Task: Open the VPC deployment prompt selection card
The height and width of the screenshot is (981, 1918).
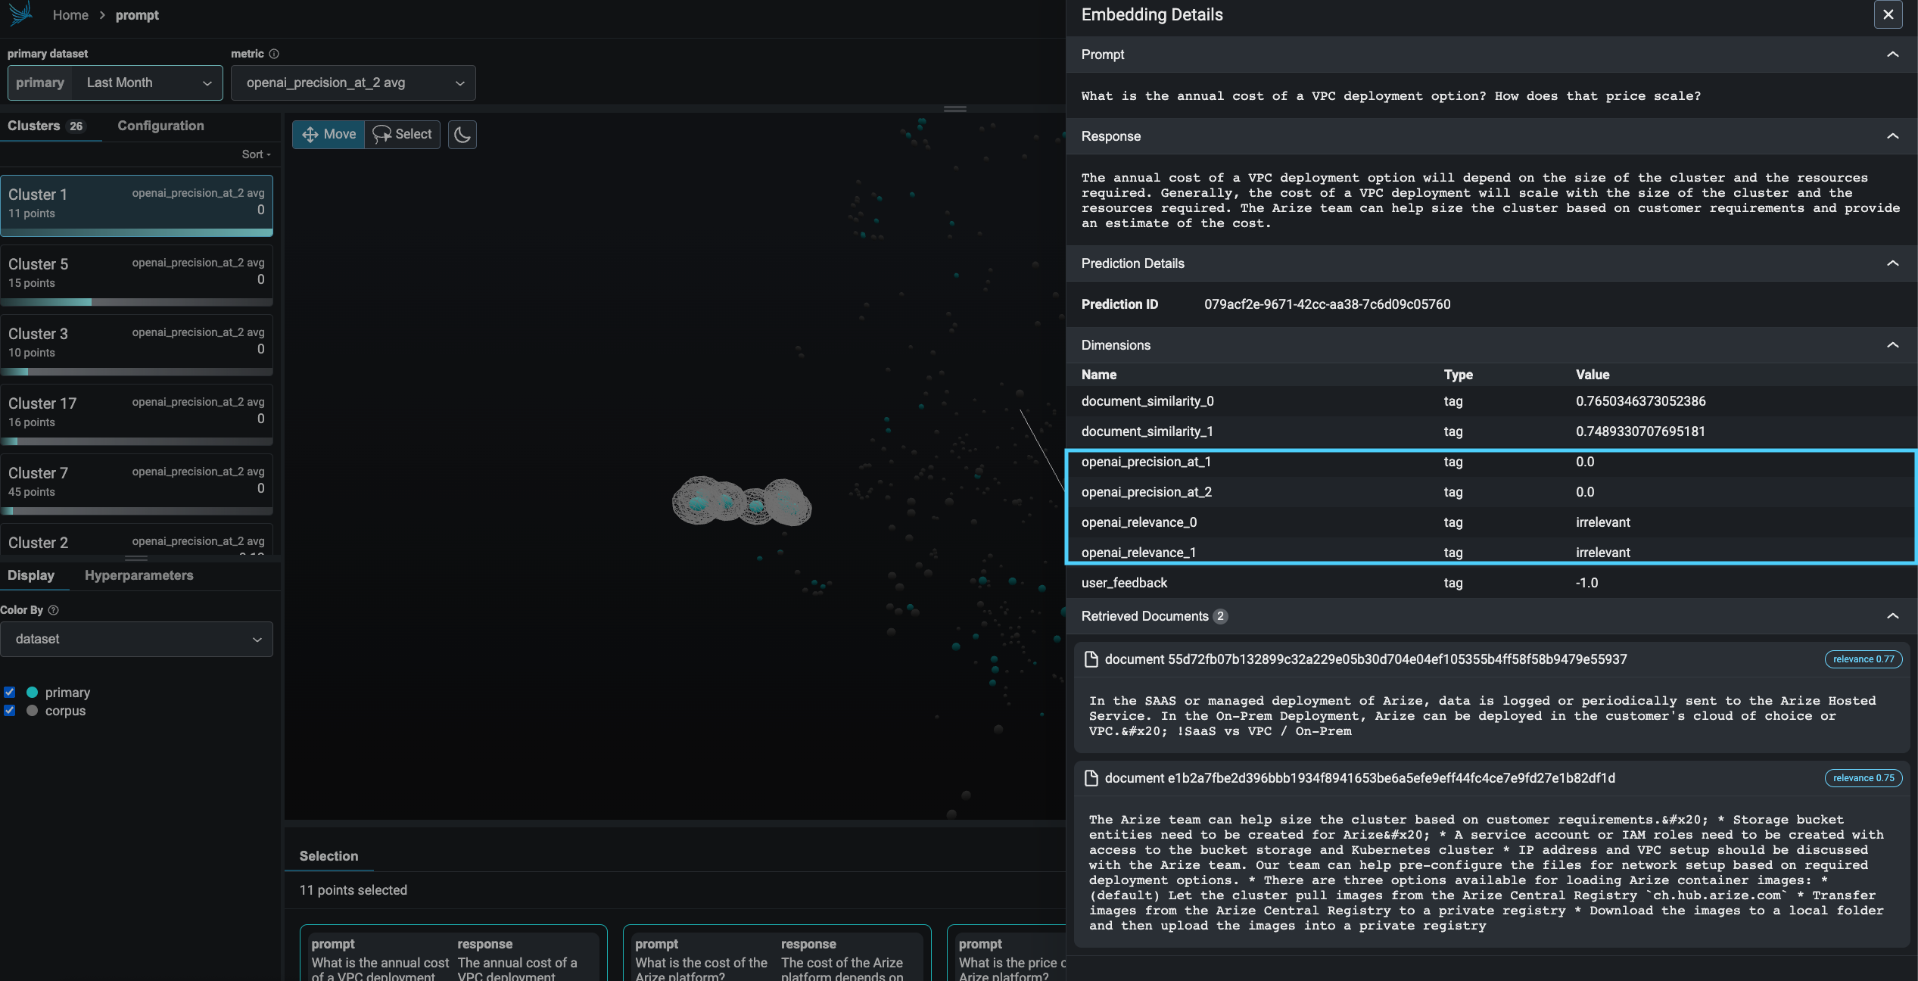Action: 454,954
